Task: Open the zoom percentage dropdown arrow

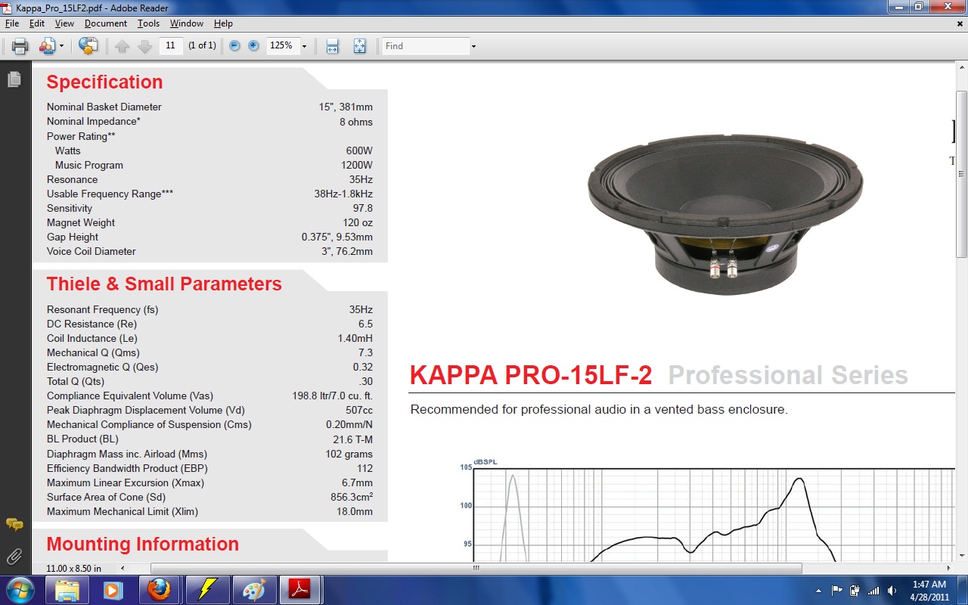Action: coord(304,46)
